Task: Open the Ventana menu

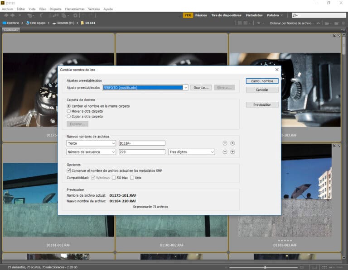Action: point(94,9)
